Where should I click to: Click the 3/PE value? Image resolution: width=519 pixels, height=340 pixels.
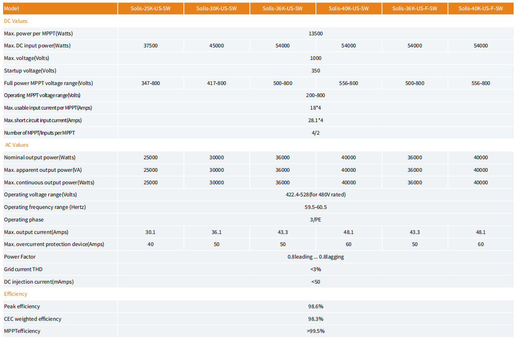click(315, 220)
